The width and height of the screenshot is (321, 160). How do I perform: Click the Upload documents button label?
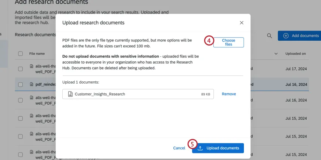point(223,148)
